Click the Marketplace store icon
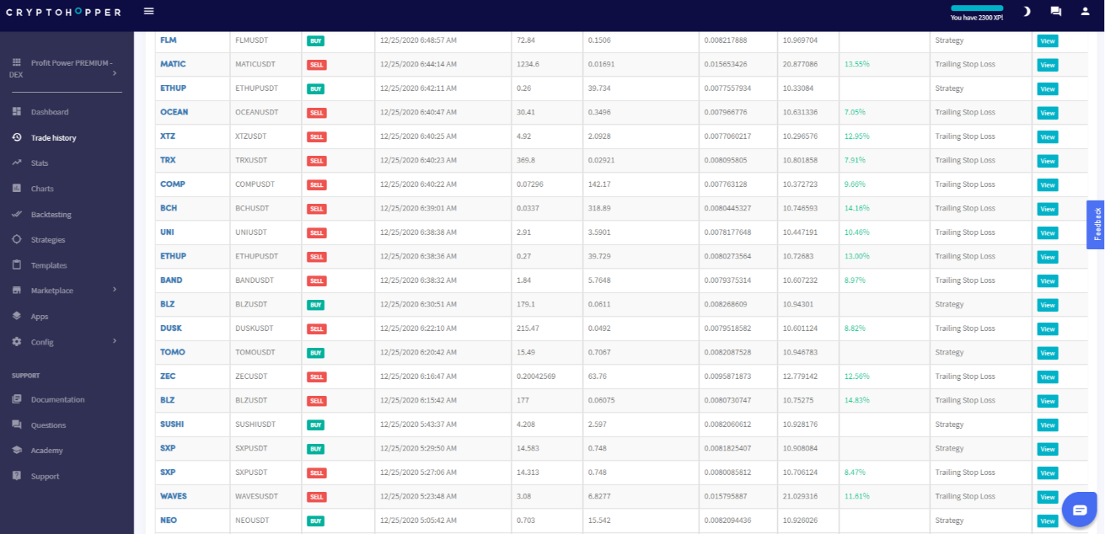The width and height of the screenshot is (1105, 534). point(16,291)
